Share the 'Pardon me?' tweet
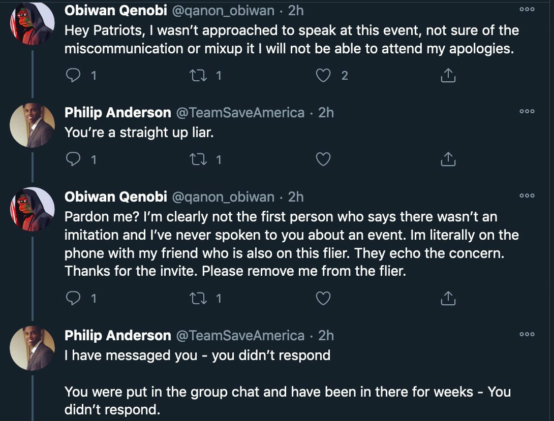This screenshot has width=554, height=421. coord(448,299)
